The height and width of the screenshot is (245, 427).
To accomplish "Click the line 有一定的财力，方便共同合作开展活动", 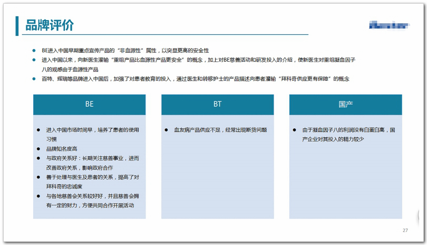I will coord(90,205).
